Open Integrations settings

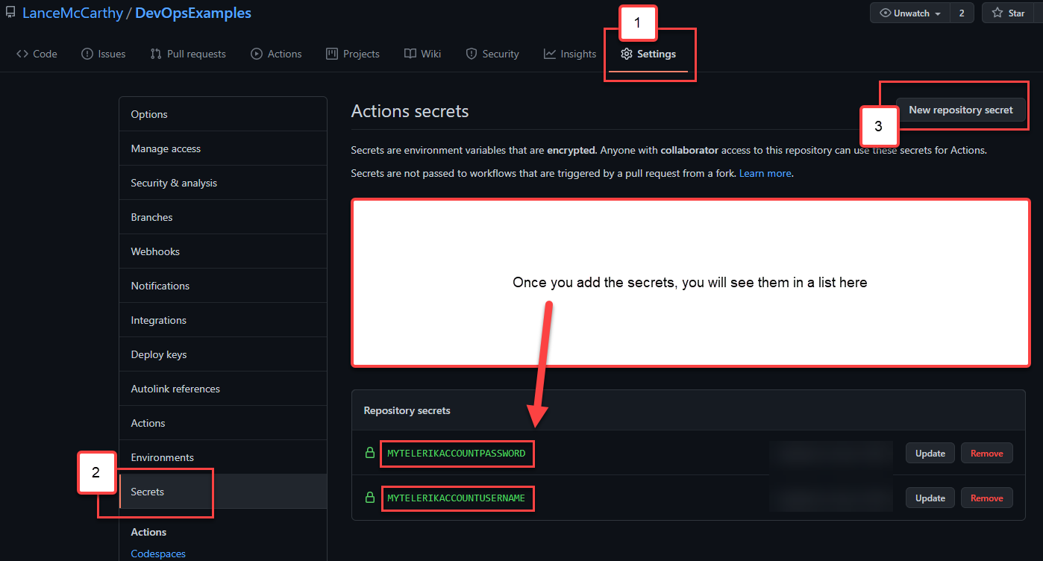coord(223,320)
